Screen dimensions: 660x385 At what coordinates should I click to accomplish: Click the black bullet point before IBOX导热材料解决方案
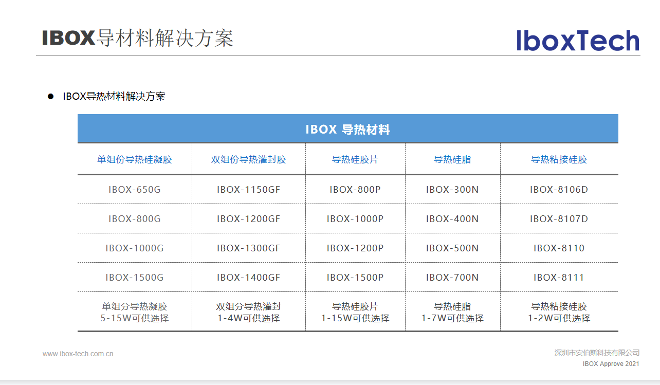pyautogui.click(x=50, y=97)
